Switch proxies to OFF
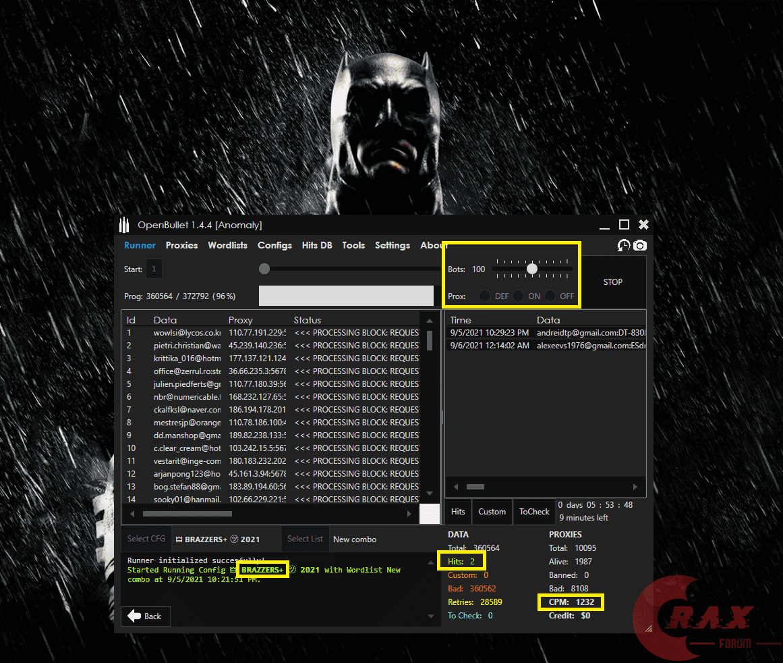The image size is (783, 663). 550,296
